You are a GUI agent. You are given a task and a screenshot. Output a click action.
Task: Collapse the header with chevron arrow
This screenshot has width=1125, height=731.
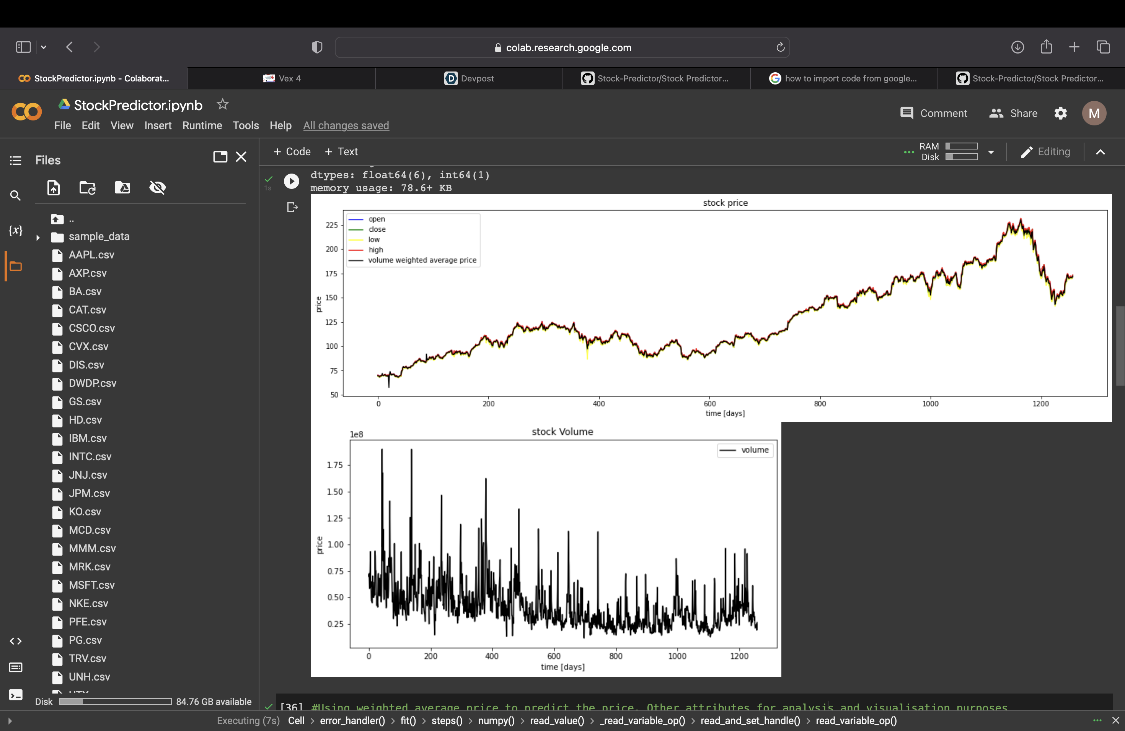click(x=1100, y=152)
